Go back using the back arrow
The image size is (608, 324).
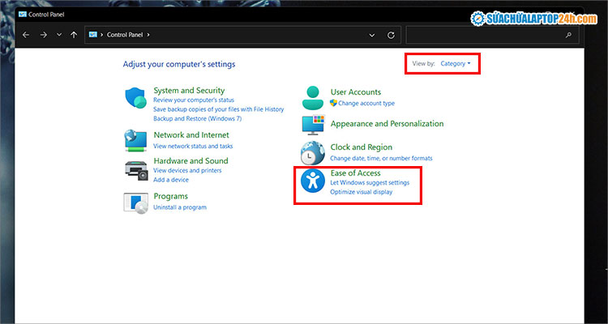coord(26,35)
